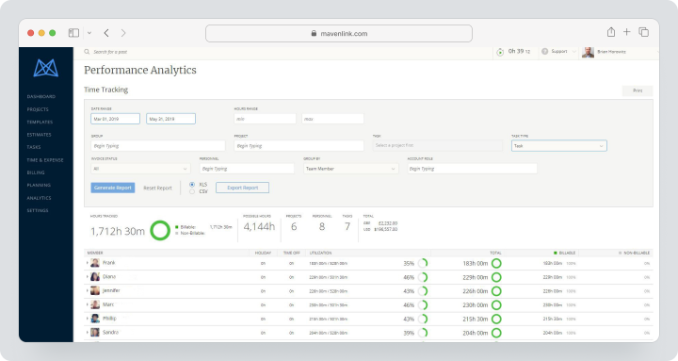
Task: Open Tasks in the sidebar
Action: pyautogui.click(x=34, y=147)
